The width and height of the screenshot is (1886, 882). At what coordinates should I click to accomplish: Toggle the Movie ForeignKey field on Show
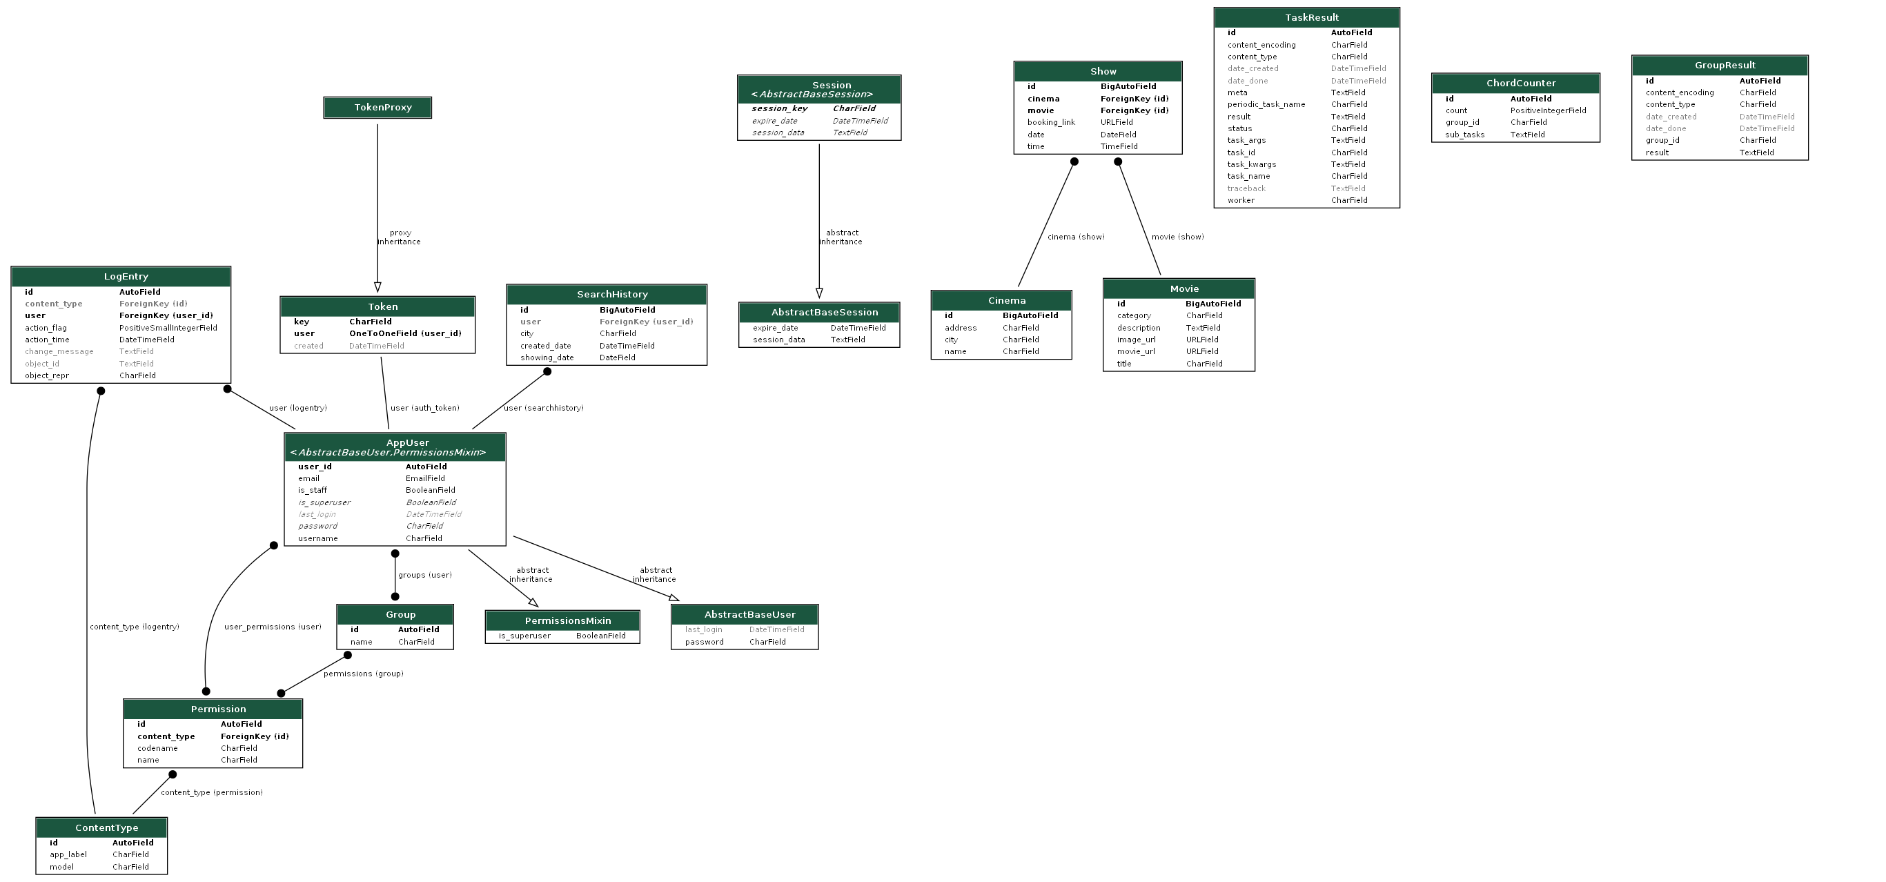(1038, 112)
